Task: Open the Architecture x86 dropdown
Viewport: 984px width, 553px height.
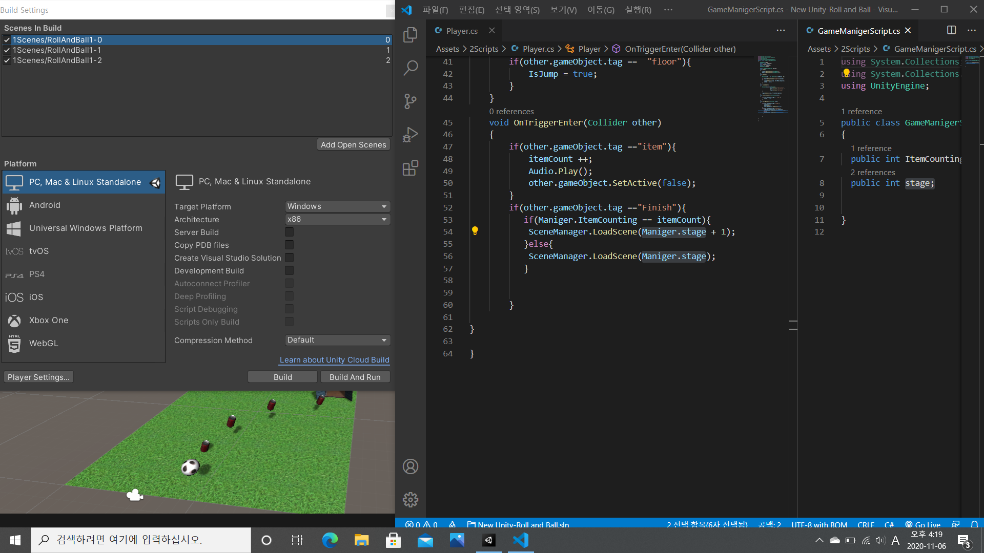Action: (337, 219)
